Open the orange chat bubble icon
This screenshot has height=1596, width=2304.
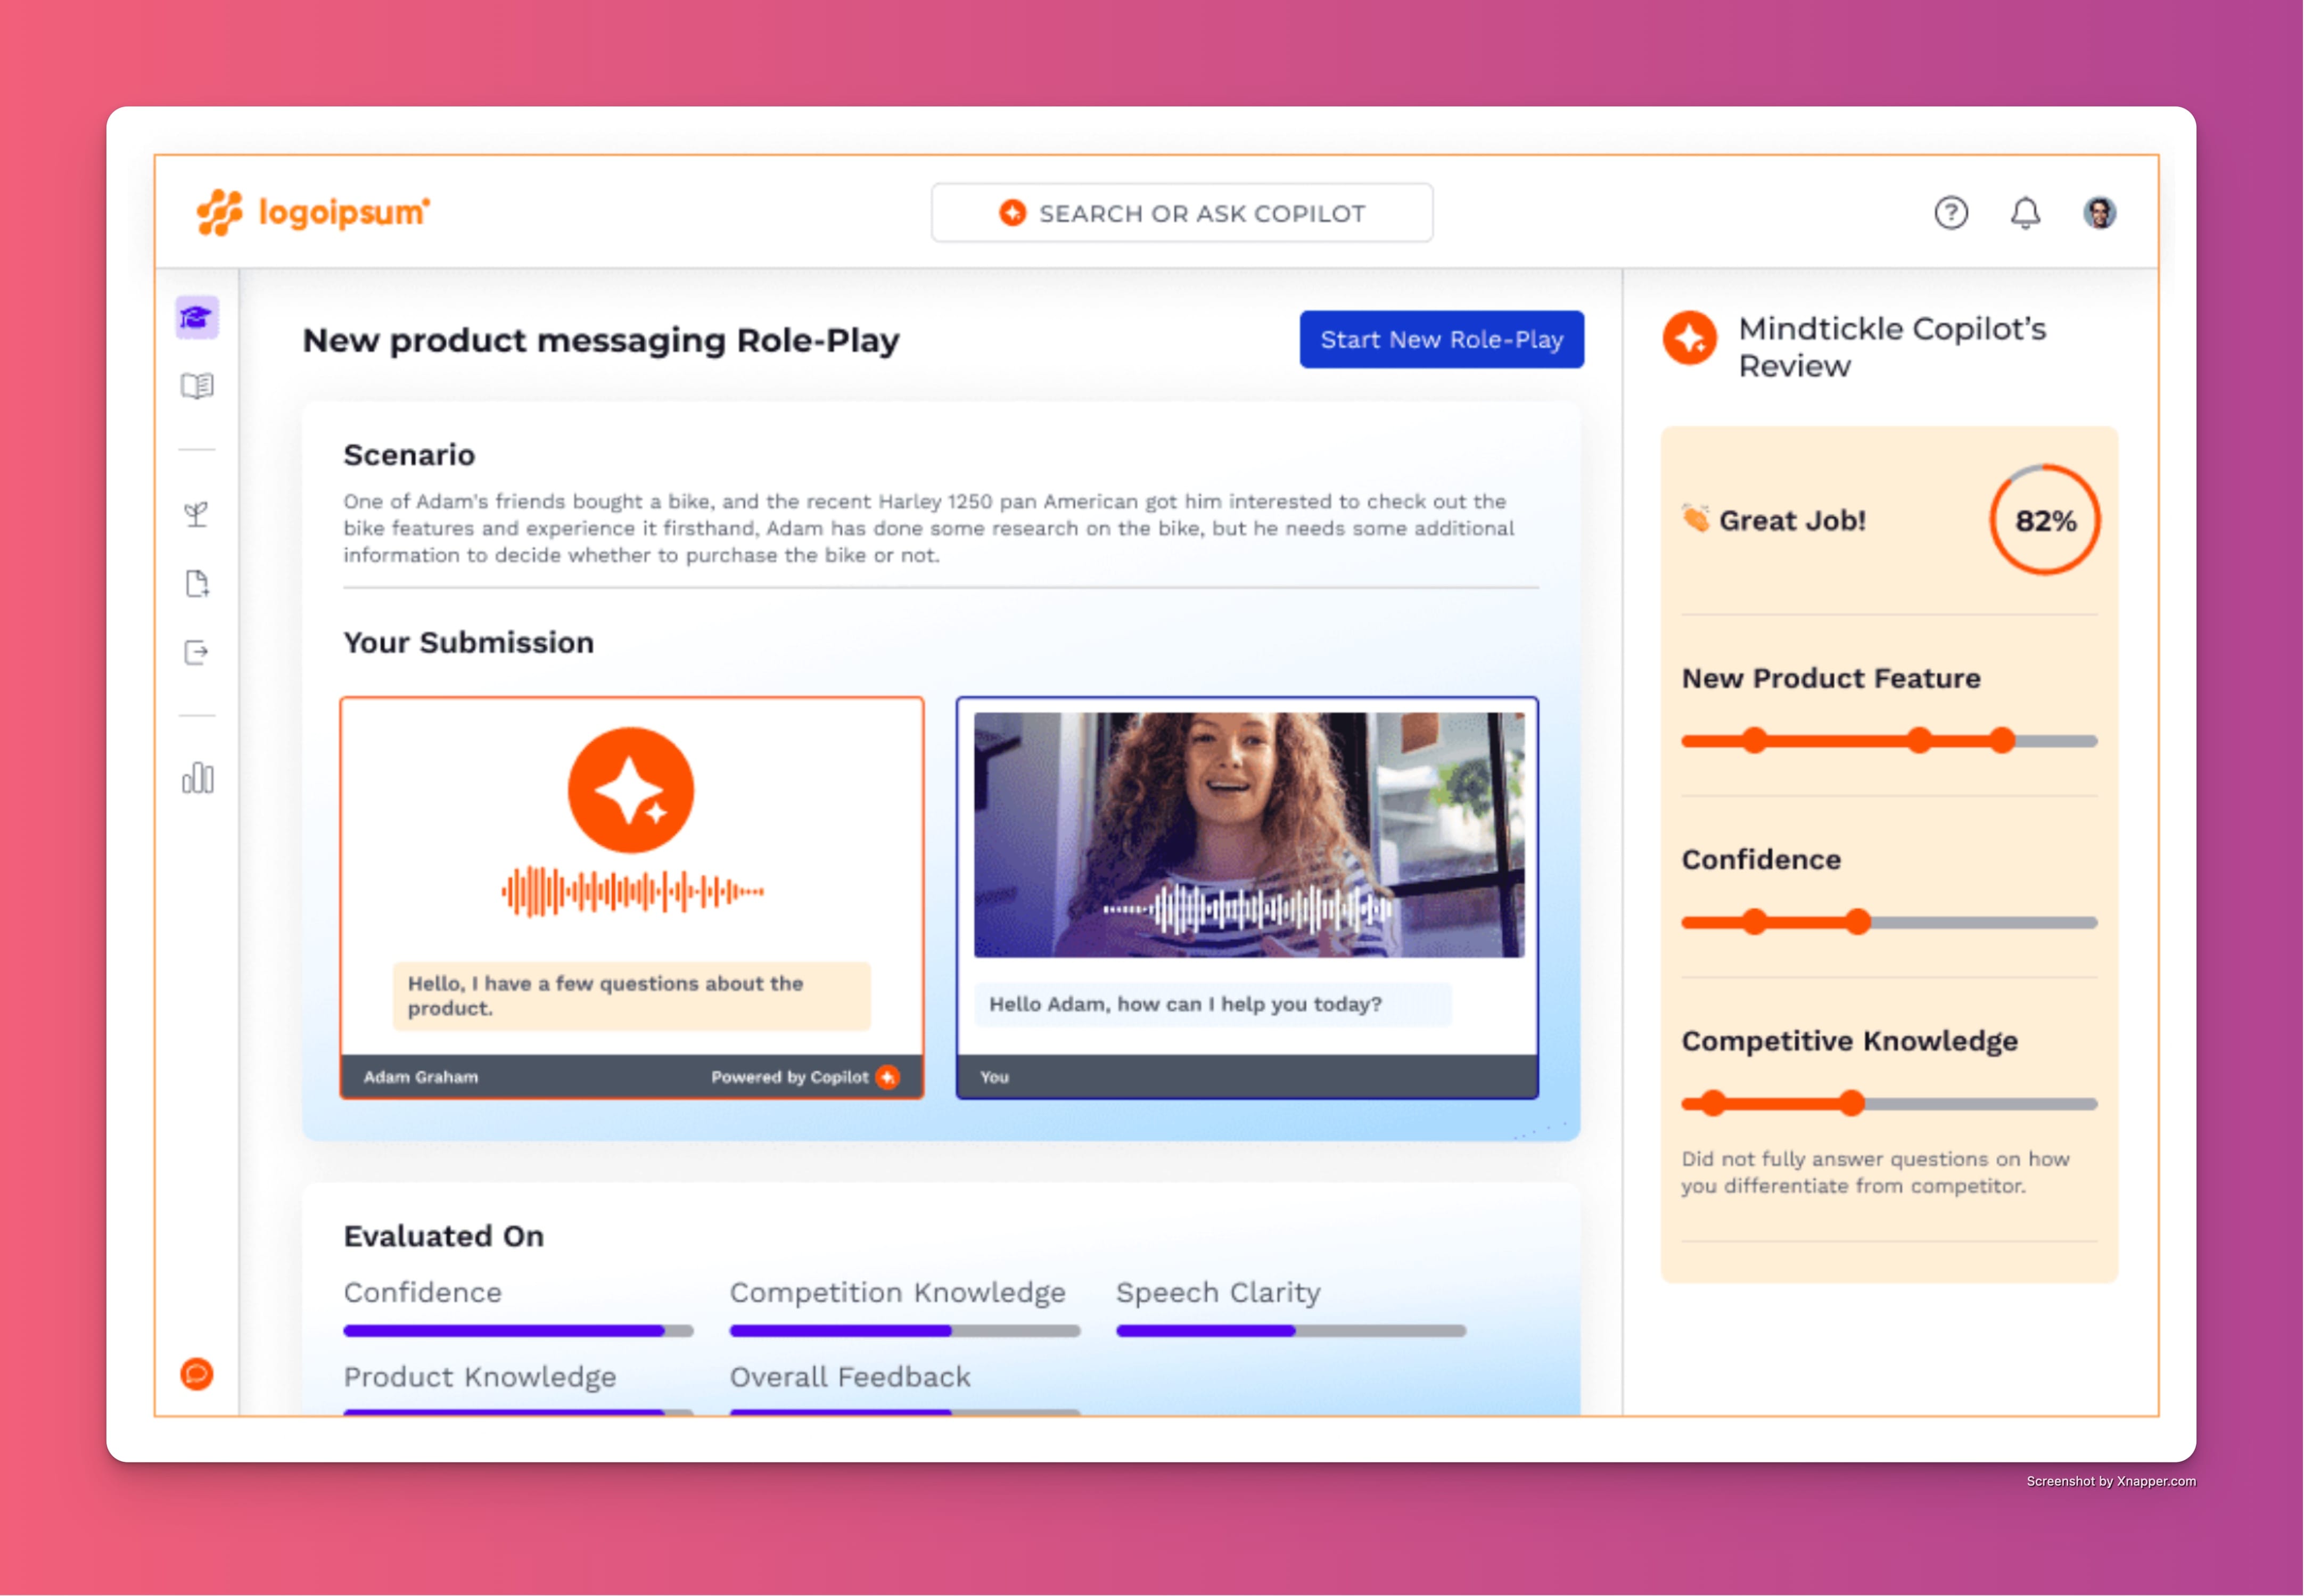(x=197, y=1374)
